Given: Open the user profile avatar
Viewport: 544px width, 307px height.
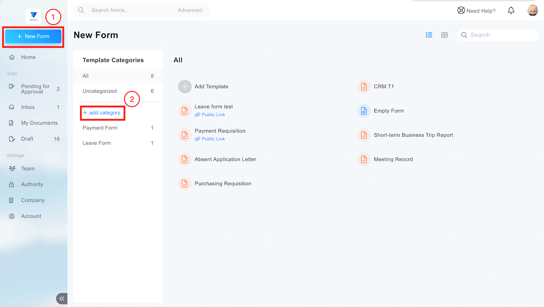Looking at the screenshot, I should click(x=532, y=11).
